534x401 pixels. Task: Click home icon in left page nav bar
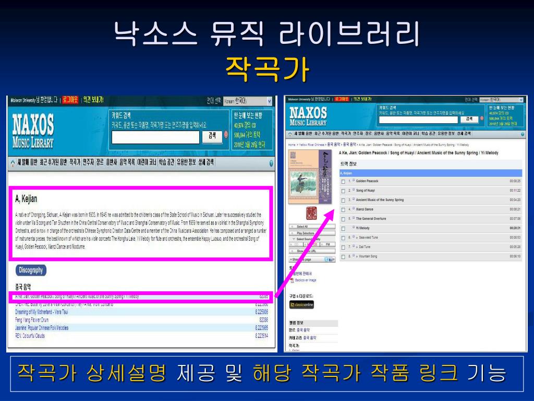click(x=13, y=163)
